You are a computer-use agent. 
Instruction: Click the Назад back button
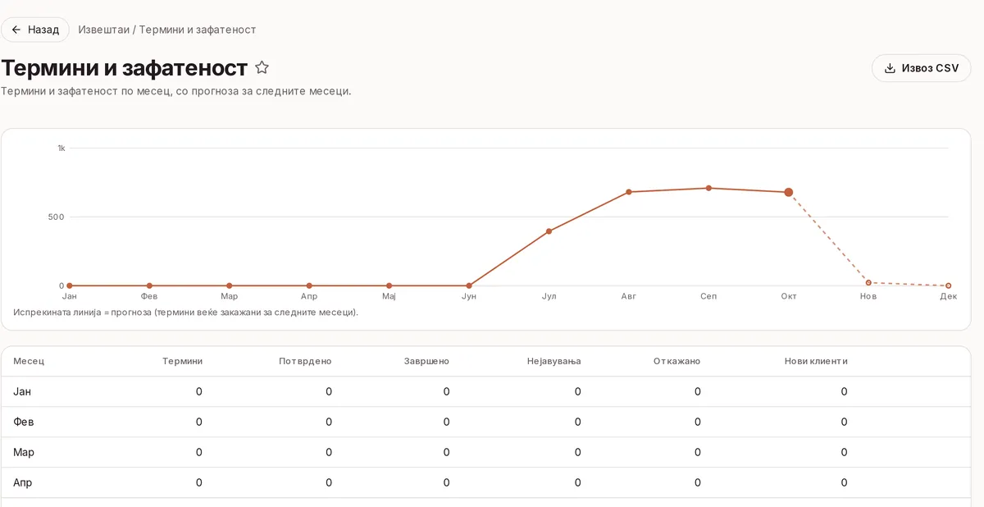(35, 30)
